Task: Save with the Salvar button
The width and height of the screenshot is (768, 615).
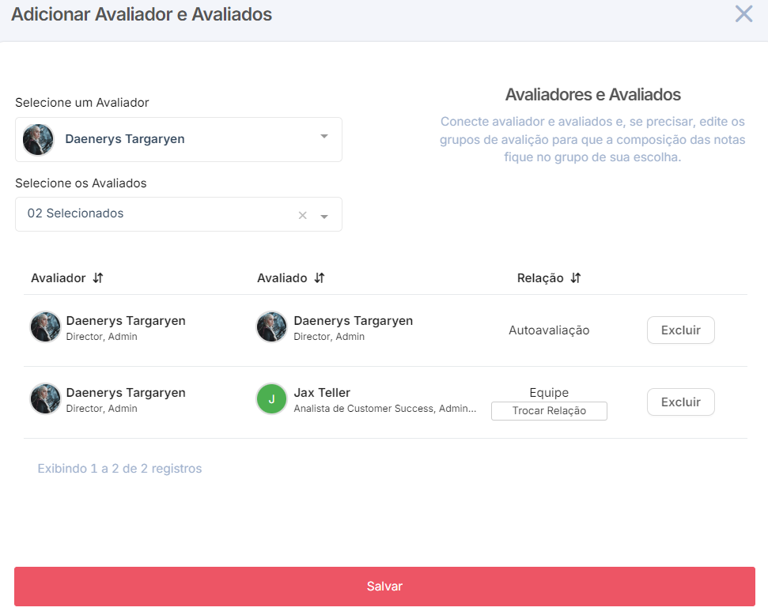Action: pyautogui.click(x=384, y=587)
